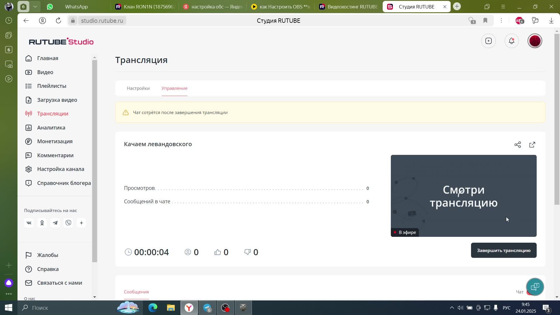Bookmark the page icon

(x=485, y=21)
